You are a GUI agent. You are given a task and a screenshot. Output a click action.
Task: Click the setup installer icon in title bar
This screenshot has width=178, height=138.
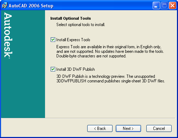pos(5,5)
